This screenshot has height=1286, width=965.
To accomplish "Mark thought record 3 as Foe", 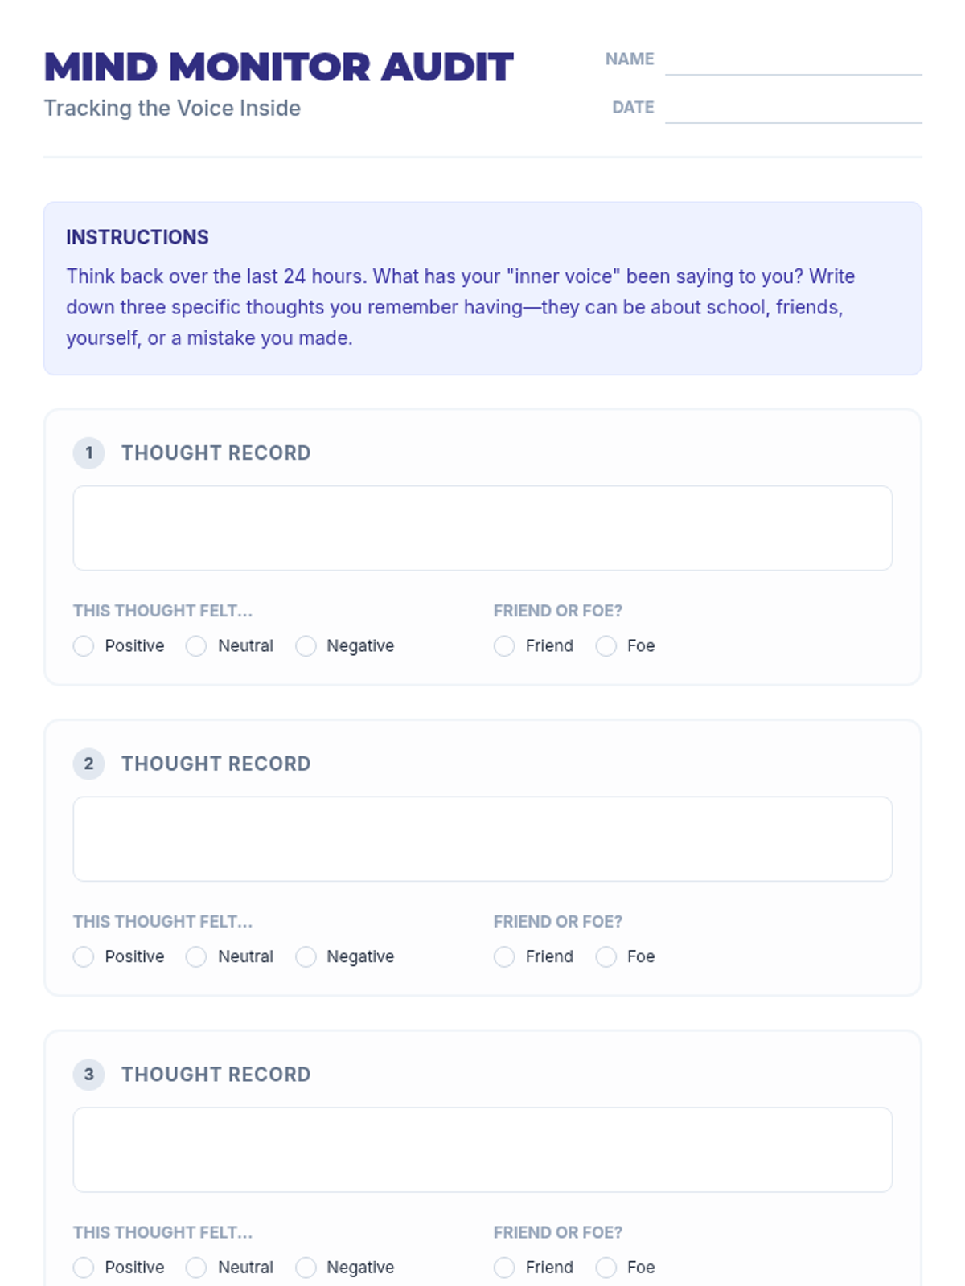I will 606,1268.
